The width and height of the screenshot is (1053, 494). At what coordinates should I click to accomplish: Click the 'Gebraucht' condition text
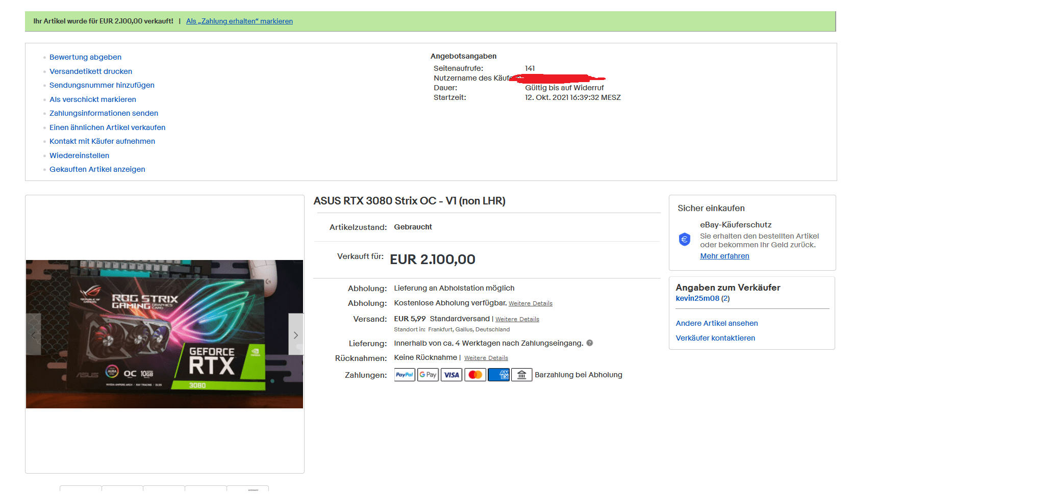pos(413,227)
